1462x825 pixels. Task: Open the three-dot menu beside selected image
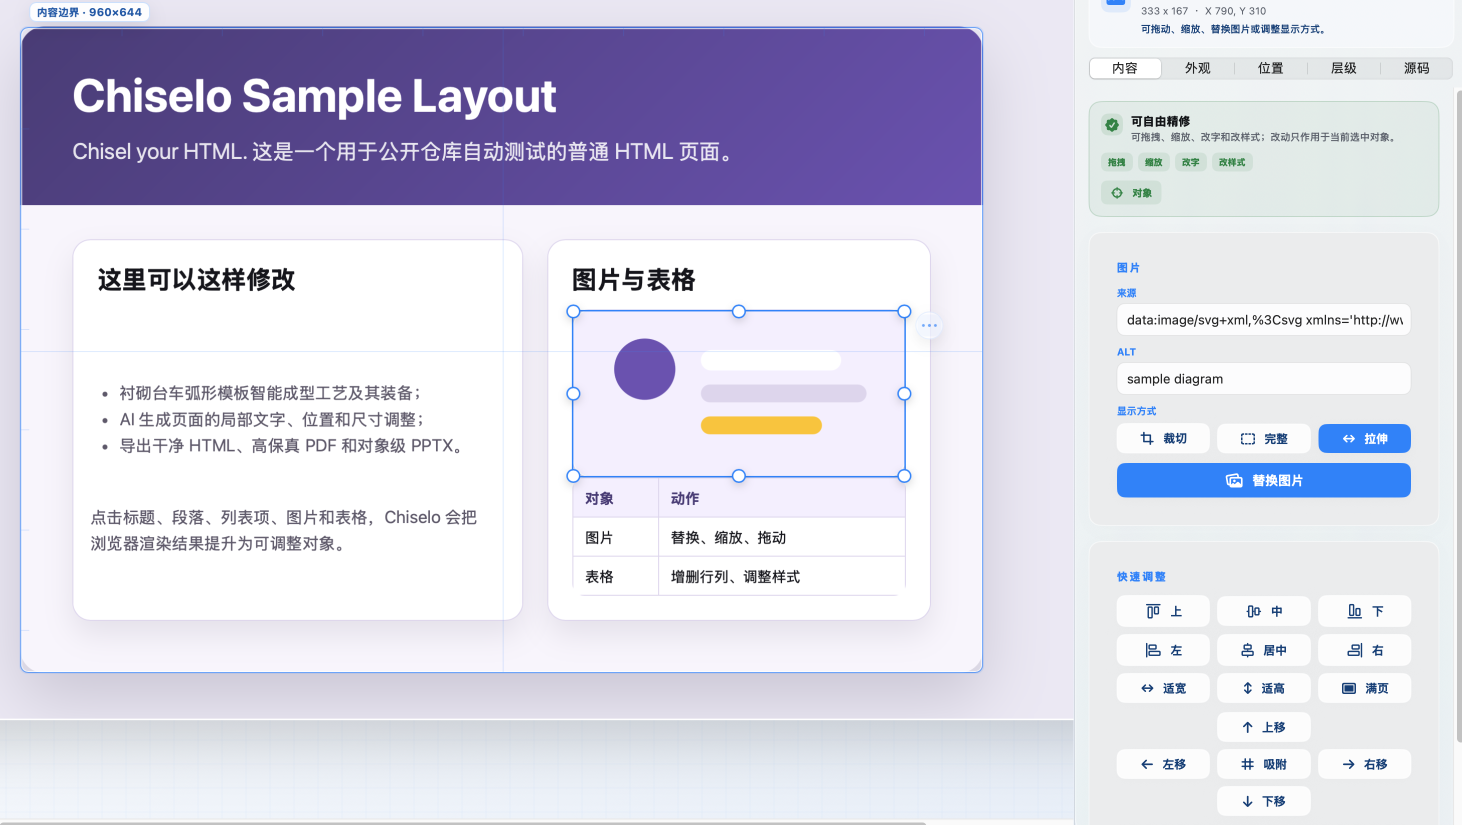[929, 325]
